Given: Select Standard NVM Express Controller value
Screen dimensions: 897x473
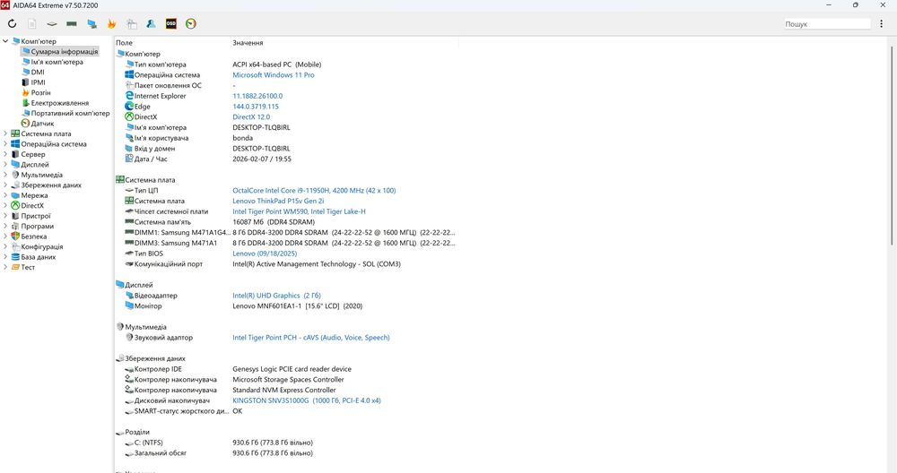Looking at the screenshot, I should tap(283, 391).
